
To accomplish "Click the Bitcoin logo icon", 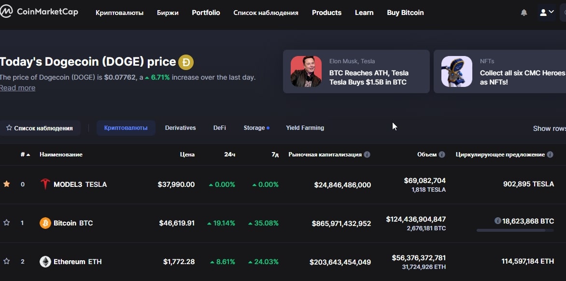I will pos(45,223).
